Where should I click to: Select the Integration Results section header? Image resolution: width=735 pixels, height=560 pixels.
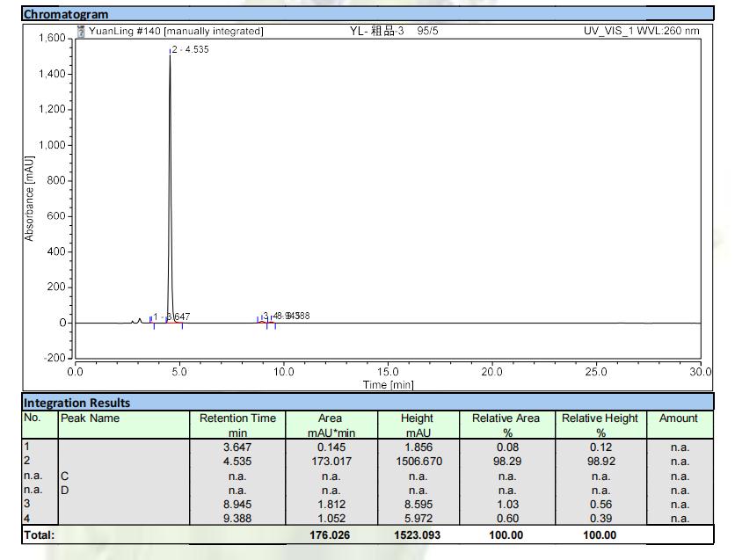point(78,403)
